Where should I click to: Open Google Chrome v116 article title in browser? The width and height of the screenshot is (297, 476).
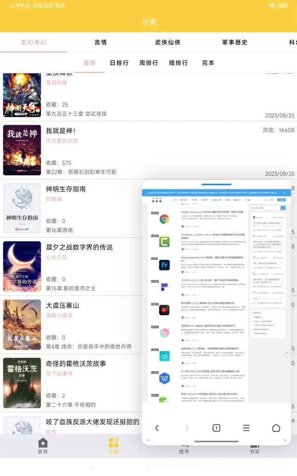point(212,212)
